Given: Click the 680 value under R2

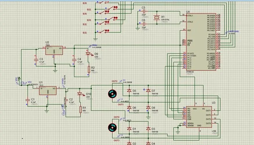Looking at the screenshot, I should (93, 71).
